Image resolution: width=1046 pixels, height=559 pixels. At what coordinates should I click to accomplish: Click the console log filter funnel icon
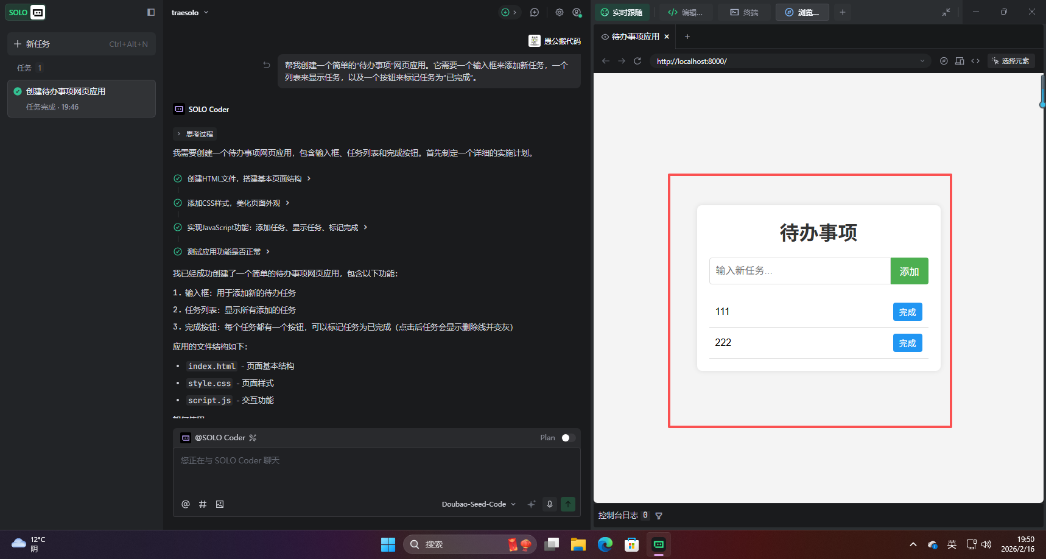point(659,515)
